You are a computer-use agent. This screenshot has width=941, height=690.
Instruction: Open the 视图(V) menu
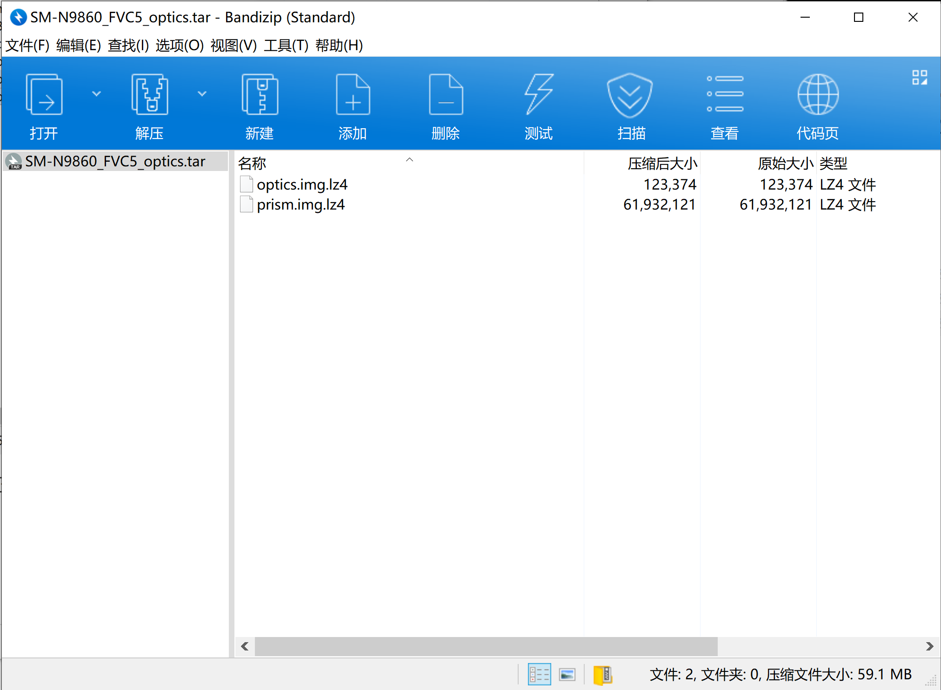click(234, 46)
